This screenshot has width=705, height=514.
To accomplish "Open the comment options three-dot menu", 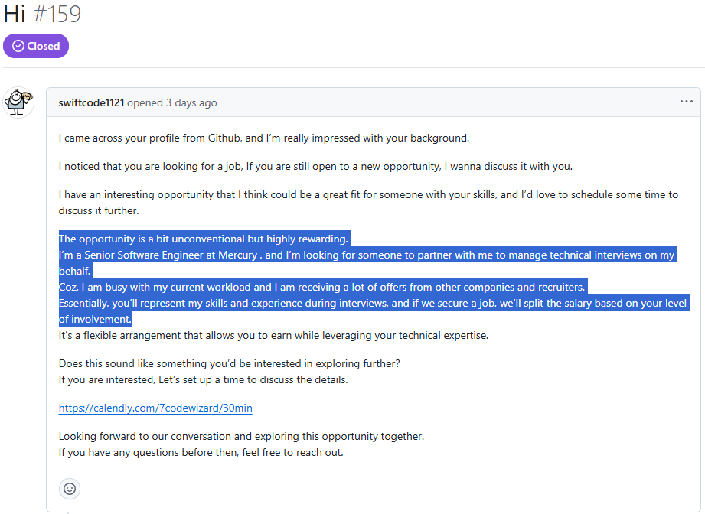I will coord(686,102).
